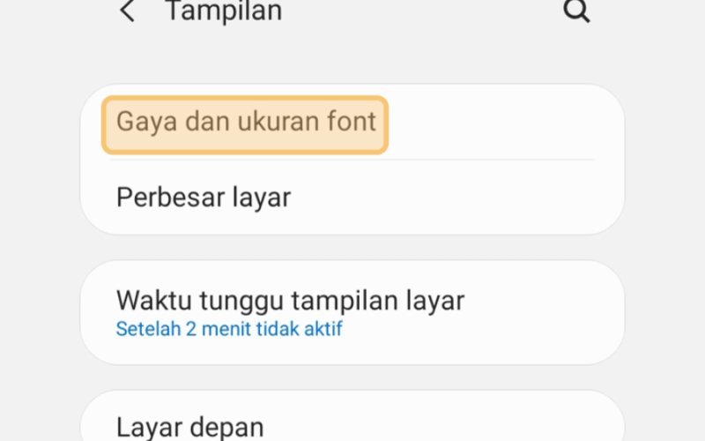Open the Layar depan option
This screenshot has width=705, height=441.
(352, 416)
